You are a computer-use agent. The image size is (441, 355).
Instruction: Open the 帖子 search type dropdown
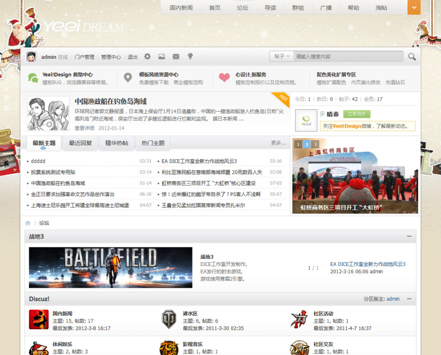(x=282, y=56)
